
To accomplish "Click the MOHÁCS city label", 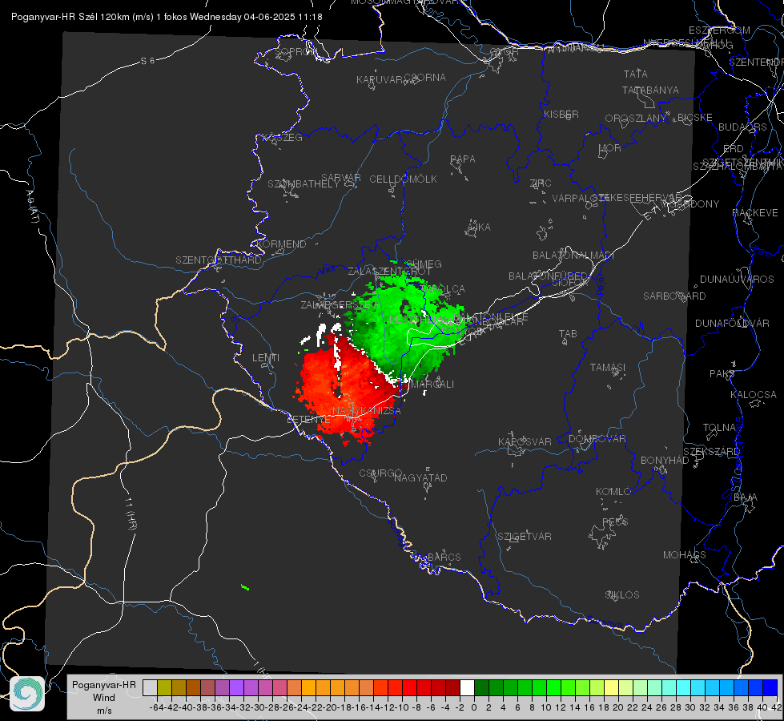I will click(685, 555).
